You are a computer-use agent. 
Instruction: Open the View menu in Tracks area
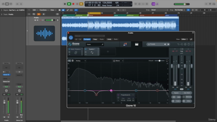(53, 10)
